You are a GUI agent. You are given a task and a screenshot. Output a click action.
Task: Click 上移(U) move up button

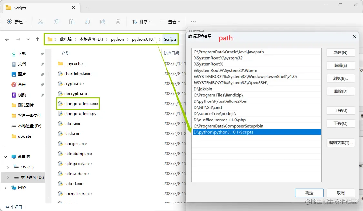[340, 110]
